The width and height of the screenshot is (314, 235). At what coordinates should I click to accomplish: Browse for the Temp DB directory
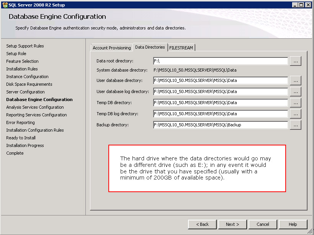pyautogui.click(x=296, y=103)
